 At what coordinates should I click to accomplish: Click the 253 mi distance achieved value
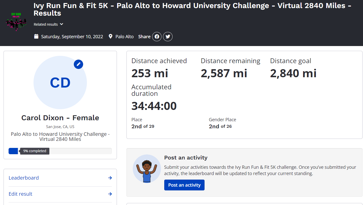pyautogui.click(x=150, y=73)
